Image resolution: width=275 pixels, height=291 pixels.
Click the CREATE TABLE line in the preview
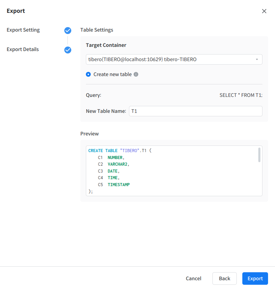coord(120,151)
